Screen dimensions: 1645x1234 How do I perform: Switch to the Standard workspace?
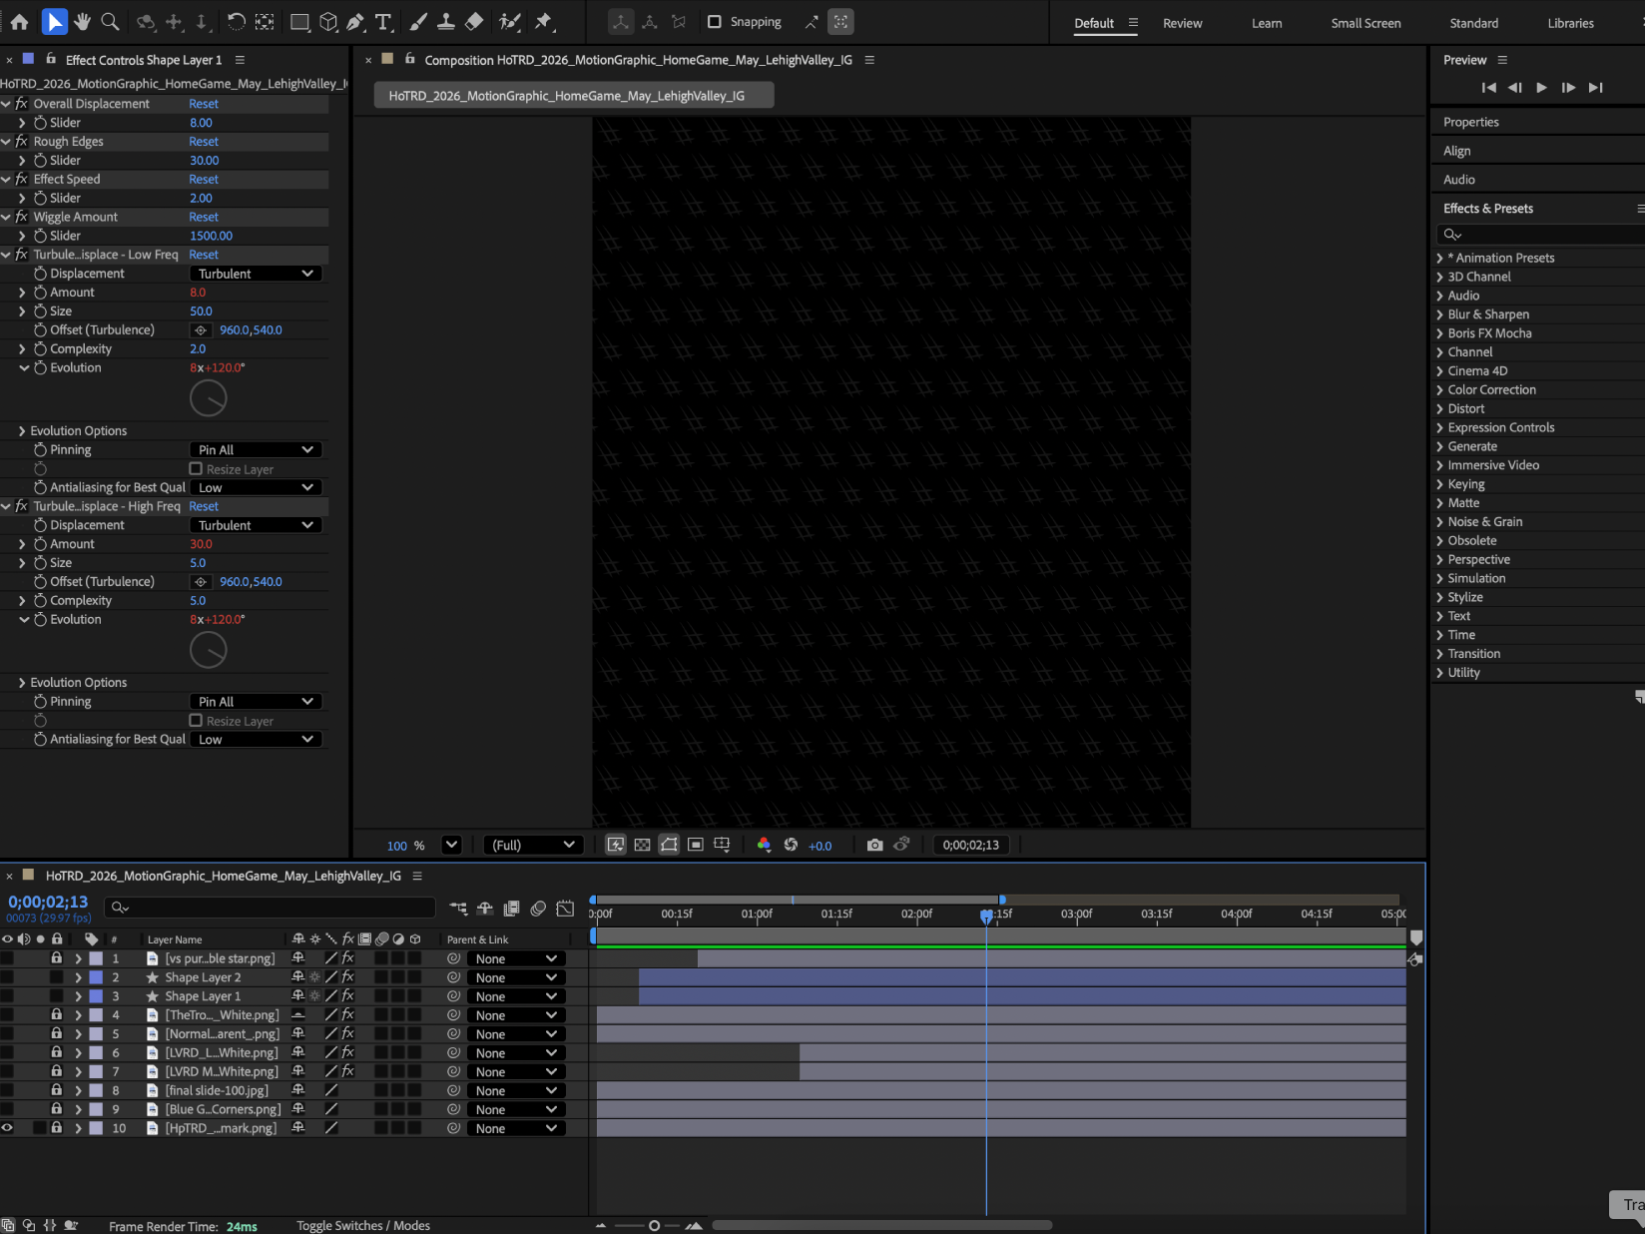1473,23
